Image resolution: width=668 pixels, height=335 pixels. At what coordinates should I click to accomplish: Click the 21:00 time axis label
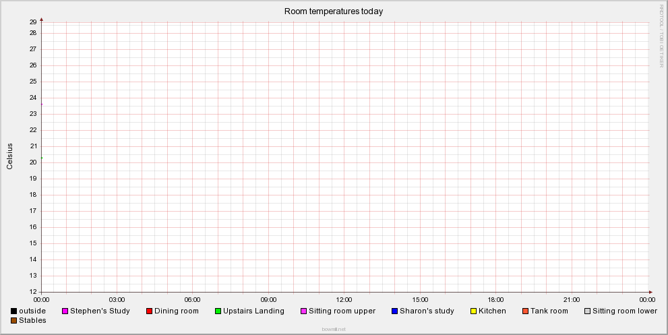point(572,299)
